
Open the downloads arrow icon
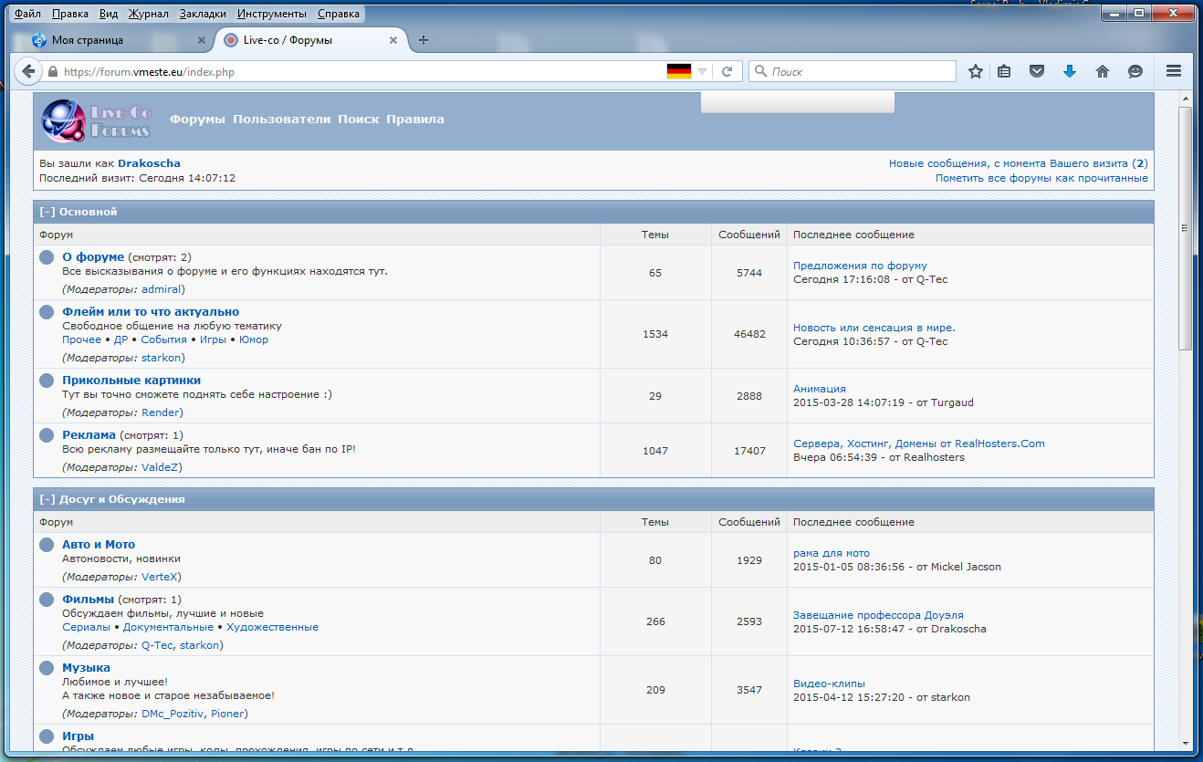pyautogui.click(x=1070, y=71)
